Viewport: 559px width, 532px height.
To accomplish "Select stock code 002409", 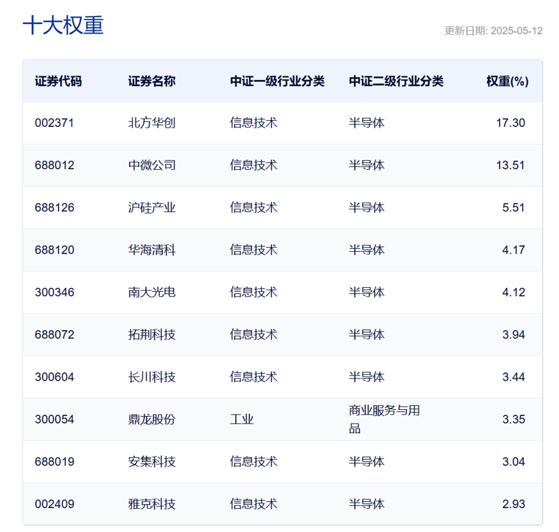I will pos(54,504).
